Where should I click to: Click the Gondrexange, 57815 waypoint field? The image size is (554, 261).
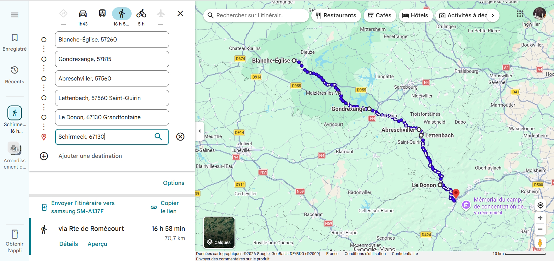pos(112,59)
